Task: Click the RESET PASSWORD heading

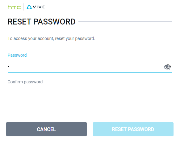Action: tap(41, 22)
